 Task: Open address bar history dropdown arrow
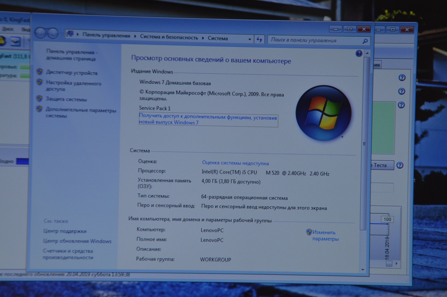coord(249,39)
